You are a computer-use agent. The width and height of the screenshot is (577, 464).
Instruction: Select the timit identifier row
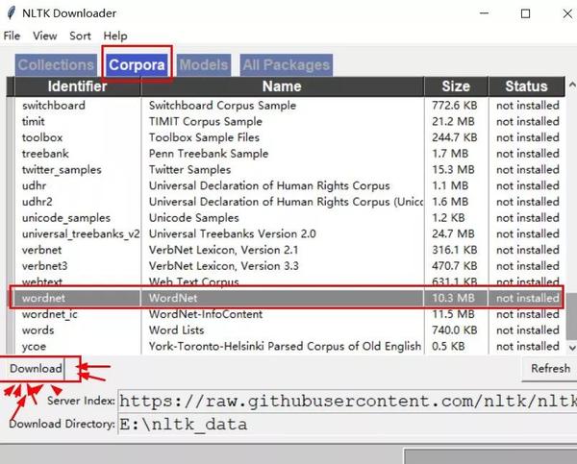(34, 121)
